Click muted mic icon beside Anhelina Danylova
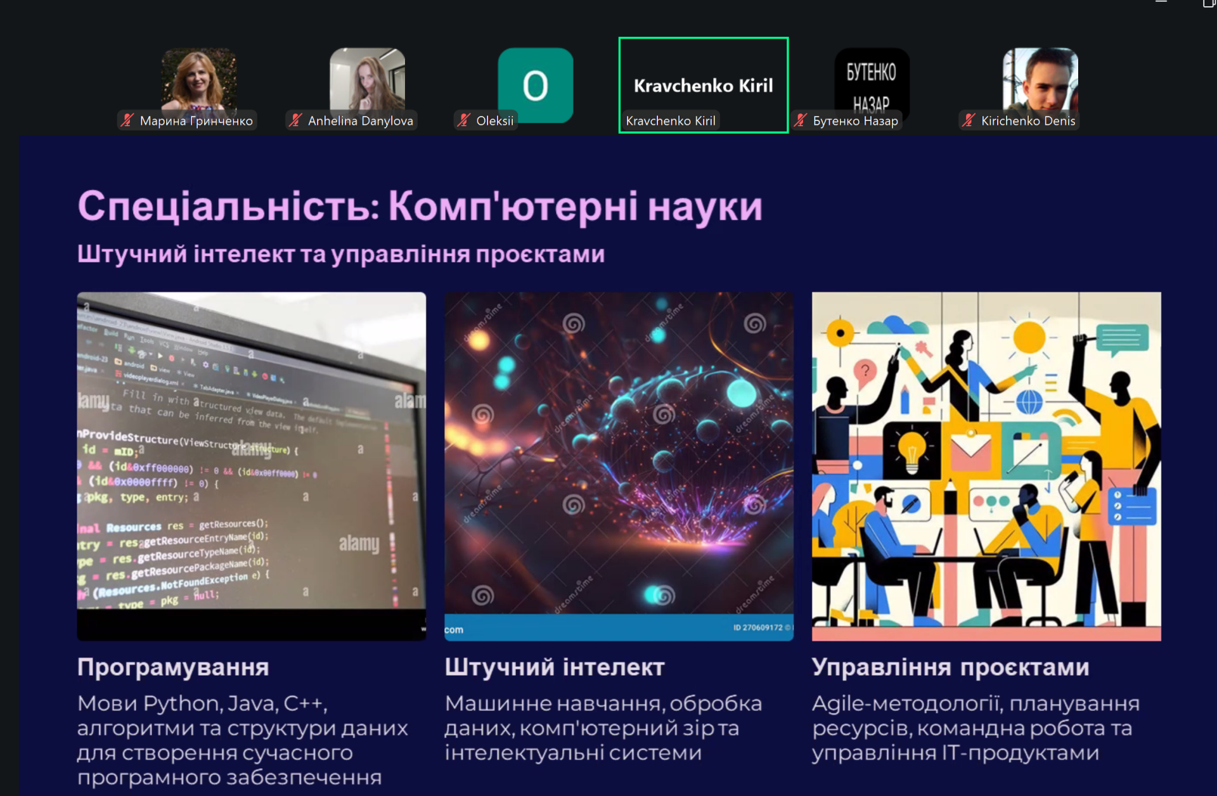 [295, 120]
